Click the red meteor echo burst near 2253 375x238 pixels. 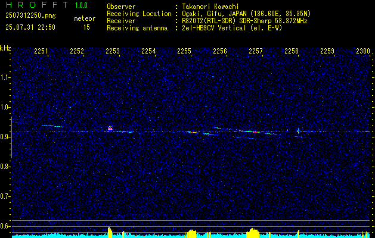110,128
